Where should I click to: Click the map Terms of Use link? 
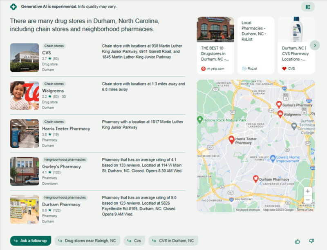click(x=305, y=210)
